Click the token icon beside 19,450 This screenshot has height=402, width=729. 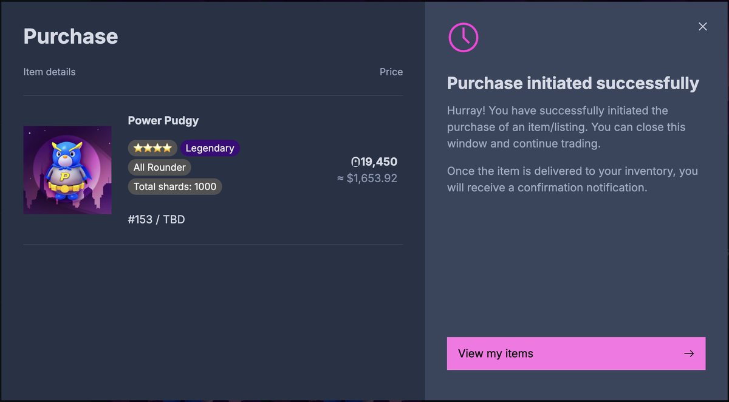tap(355, 162)
